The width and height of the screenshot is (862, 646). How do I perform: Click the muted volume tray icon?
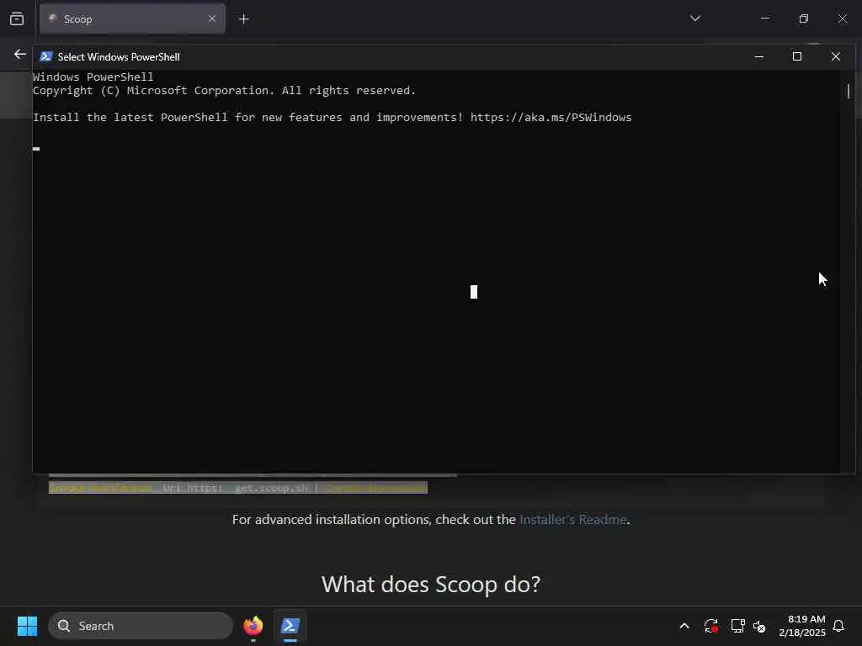click(760, 626)
